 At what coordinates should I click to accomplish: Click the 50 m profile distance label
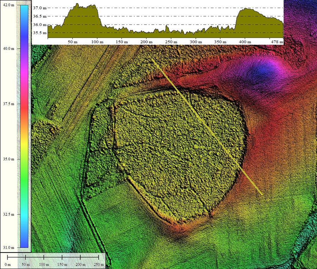[x=73, y=42]
